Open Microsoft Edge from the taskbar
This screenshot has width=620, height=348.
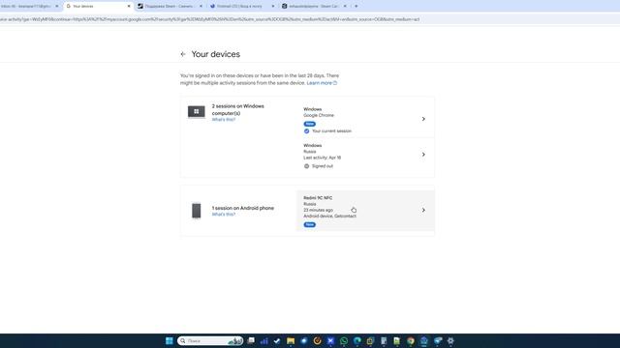click(357, 341)
